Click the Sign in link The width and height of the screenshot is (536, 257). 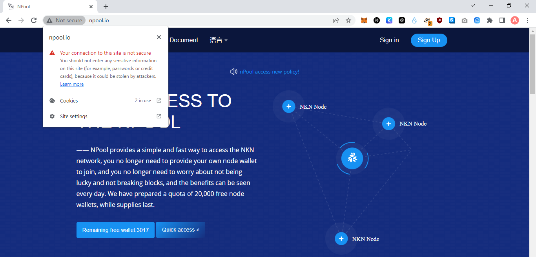coord(389,40)
